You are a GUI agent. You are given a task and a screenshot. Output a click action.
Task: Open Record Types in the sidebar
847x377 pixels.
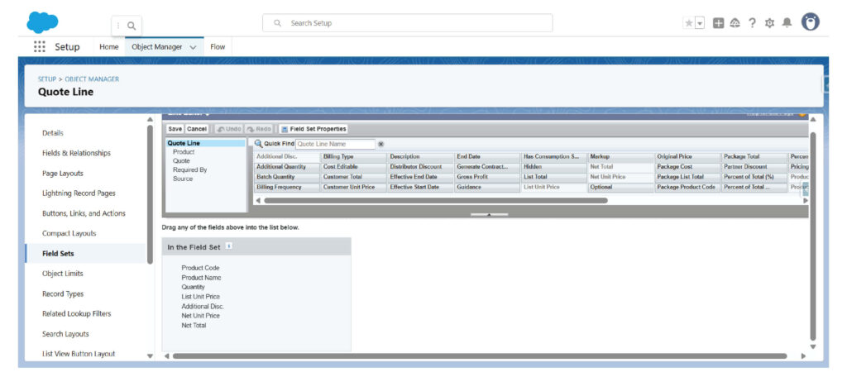[x=63, y=293]
